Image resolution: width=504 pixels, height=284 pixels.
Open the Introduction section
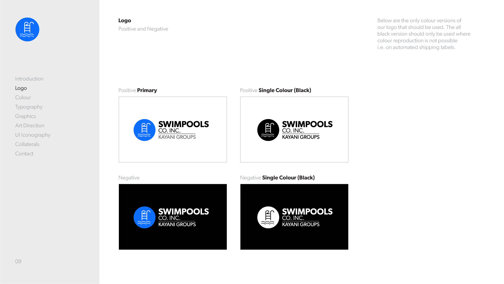tap(29, 79)
